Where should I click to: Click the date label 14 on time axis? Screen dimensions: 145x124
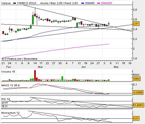[35, 63]
